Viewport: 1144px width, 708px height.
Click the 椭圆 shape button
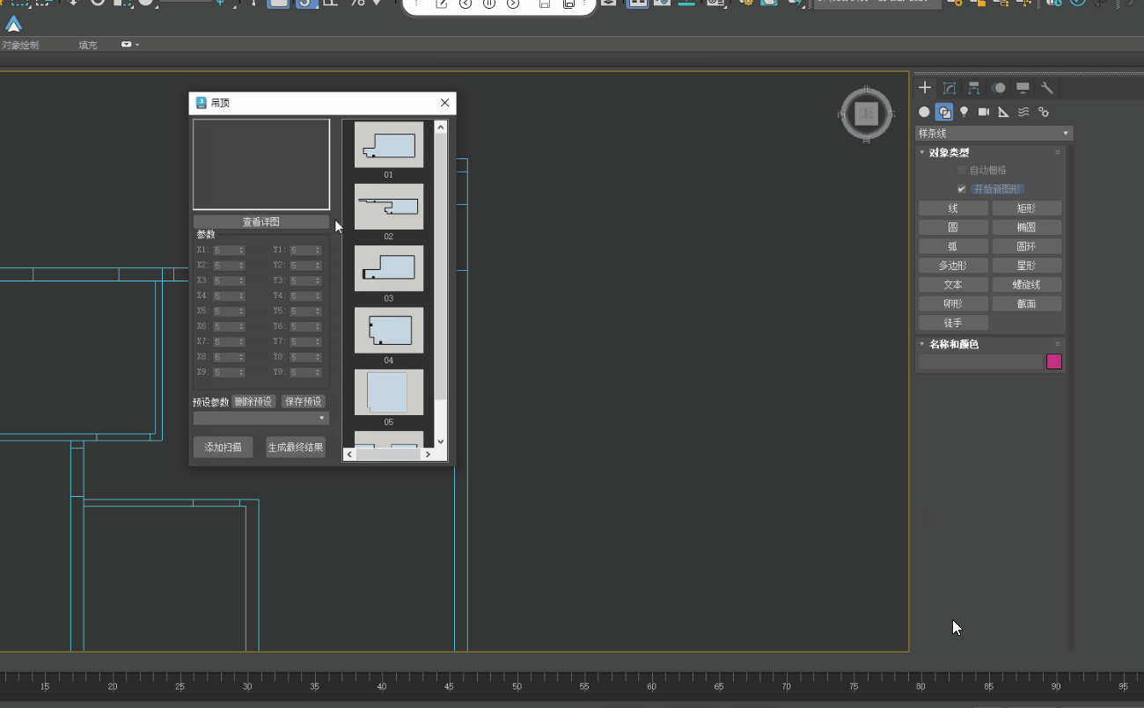(1027, 228)
